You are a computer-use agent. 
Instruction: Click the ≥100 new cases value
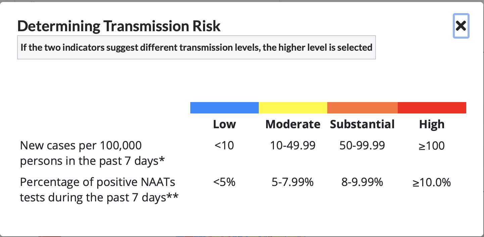[432, 146]
